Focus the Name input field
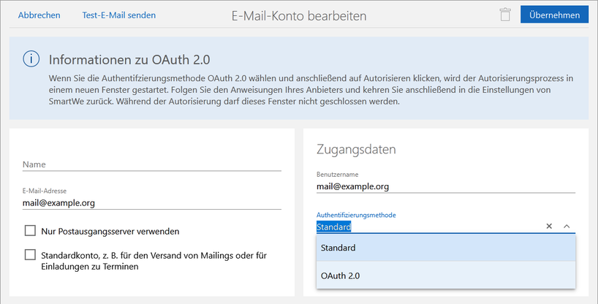This screenshot has width=598, height=304. click(151, 164)
